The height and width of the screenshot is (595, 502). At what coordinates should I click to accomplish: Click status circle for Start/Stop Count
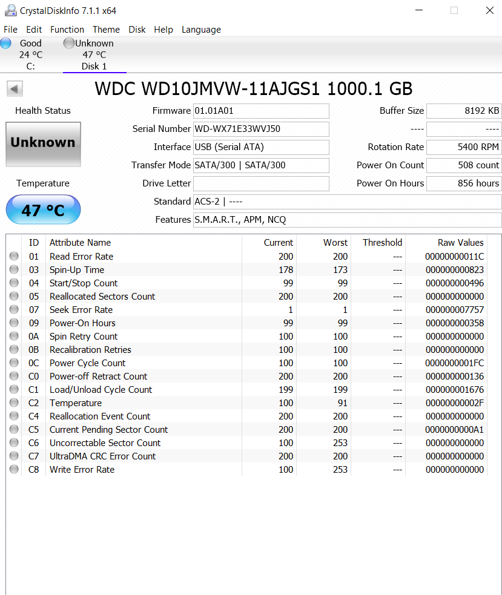click(x=14, y=283)
